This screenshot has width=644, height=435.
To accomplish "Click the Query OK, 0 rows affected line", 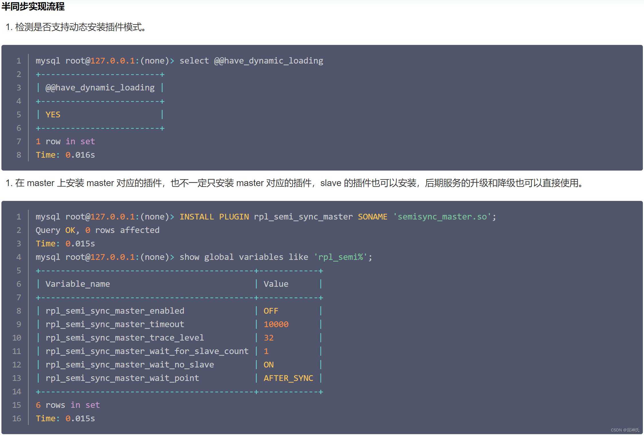I will coord(97,230).
